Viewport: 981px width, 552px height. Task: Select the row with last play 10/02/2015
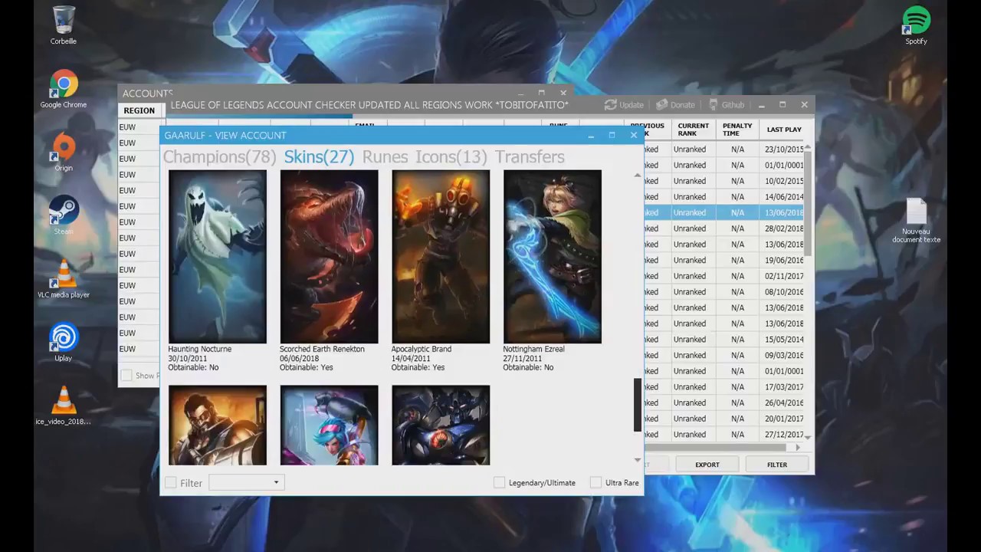(x=723, y=181)
